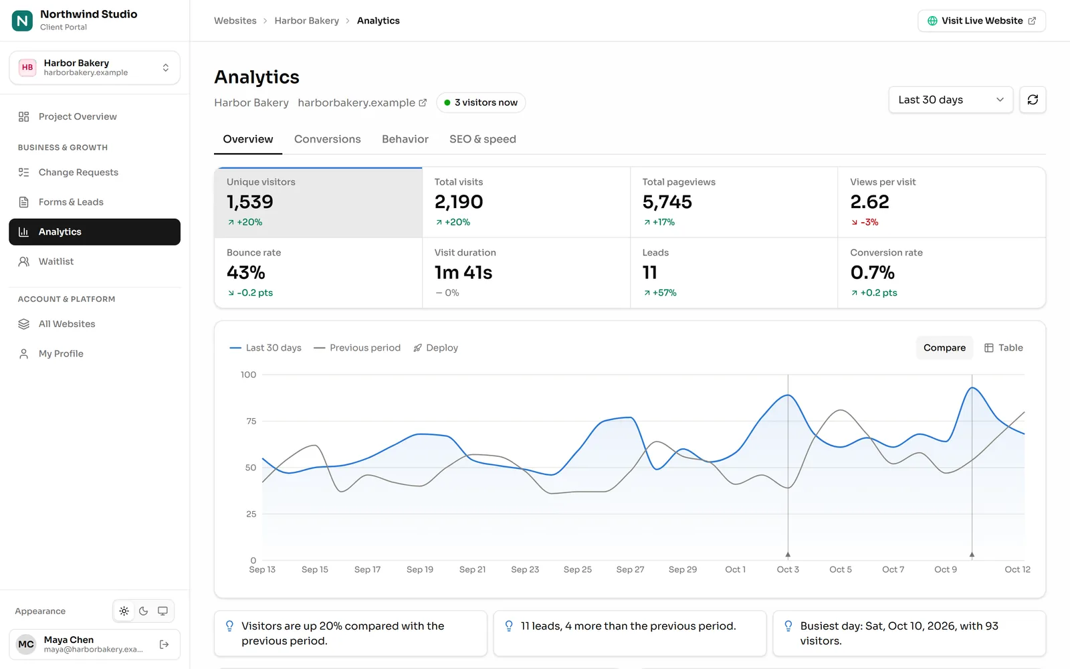
Task: Open Harbor Bakery breadcrumb link
Action: [307, 21]
